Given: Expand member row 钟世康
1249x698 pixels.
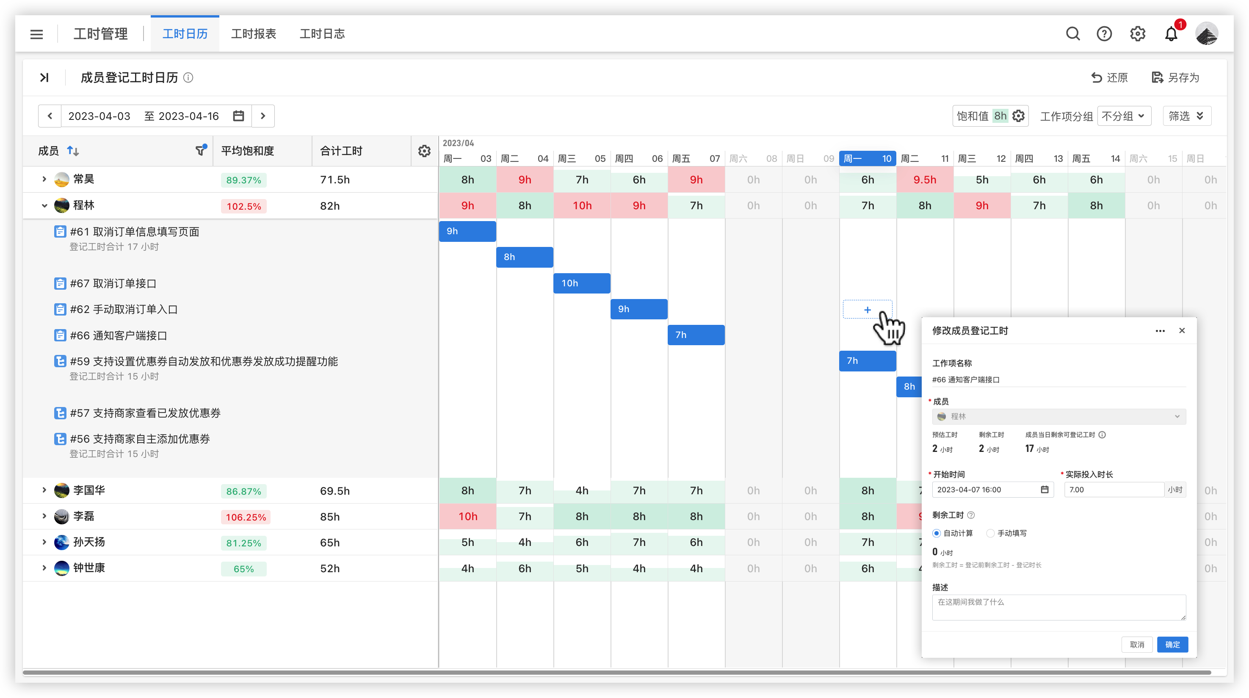Looking at the screenshot, I should tap(44, 568).
